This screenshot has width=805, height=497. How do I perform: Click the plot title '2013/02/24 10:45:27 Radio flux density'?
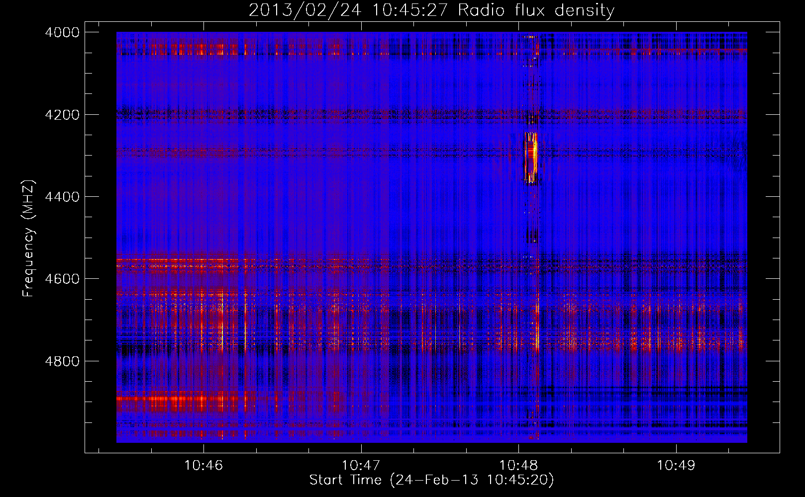pyautogui.click(x=431, y=10)
